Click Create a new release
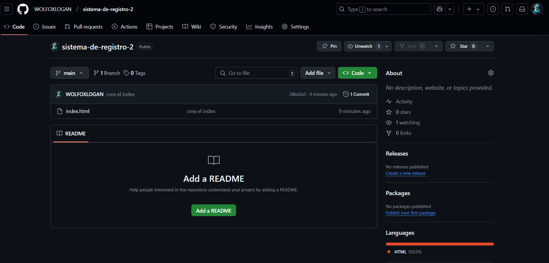This screenshot has height=263, width=549. [405, 173]
